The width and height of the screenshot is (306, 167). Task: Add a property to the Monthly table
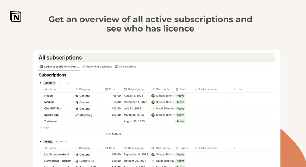pos(234,89)
